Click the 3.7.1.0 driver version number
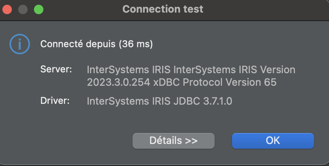 coord(217,101)
